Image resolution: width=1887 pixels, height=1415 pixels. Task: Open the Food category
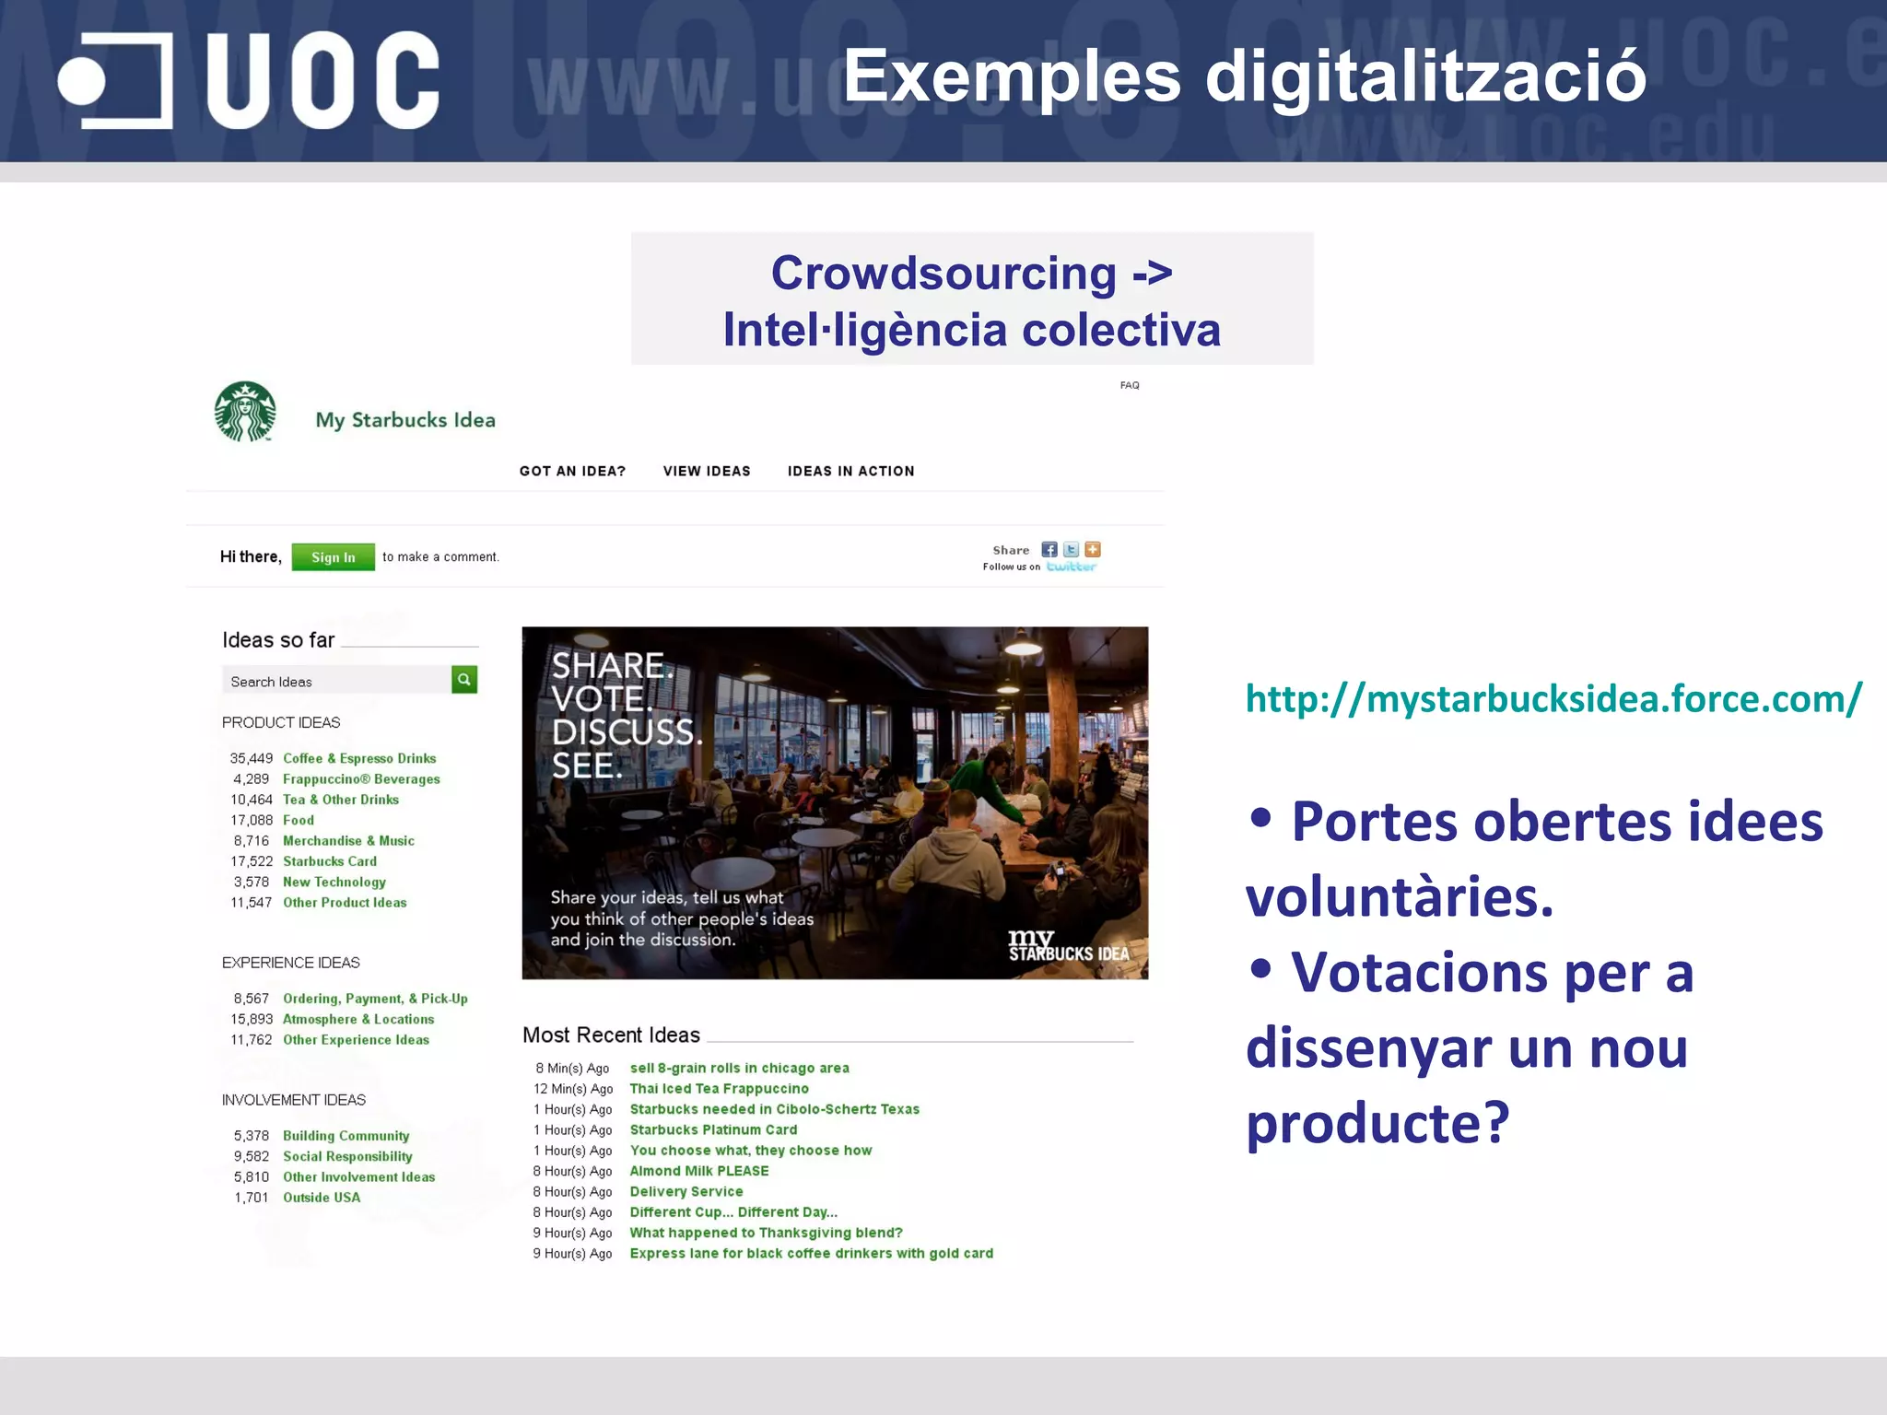point(299,820)
